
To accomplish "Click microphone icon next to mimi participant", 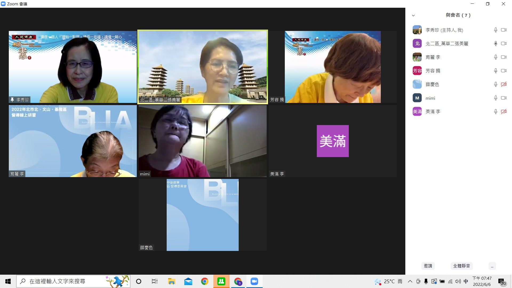I will [495, 98].
